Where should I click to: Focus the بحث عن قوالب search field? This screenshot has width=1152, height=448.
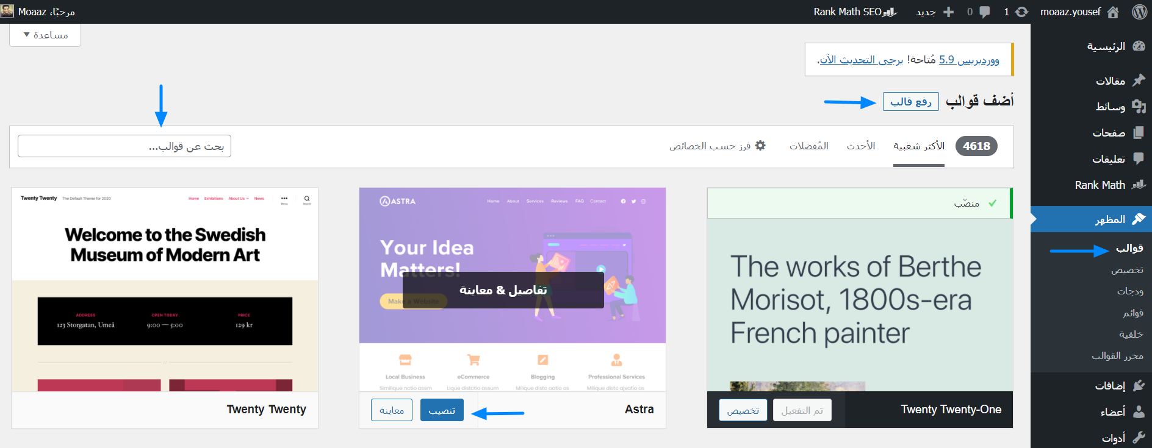124,146
